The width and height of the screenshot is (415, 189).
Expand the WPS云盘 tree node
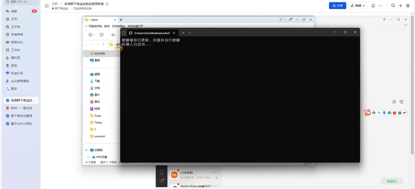(88, 157)
